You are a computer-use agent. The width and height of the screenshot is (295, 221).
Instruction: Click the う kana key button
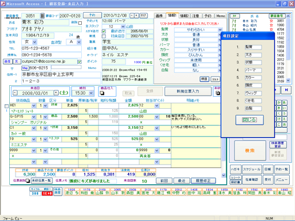click(284, 113)
